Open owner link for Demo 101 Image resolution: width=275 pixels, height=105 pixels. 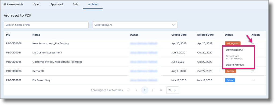(143, 71)
